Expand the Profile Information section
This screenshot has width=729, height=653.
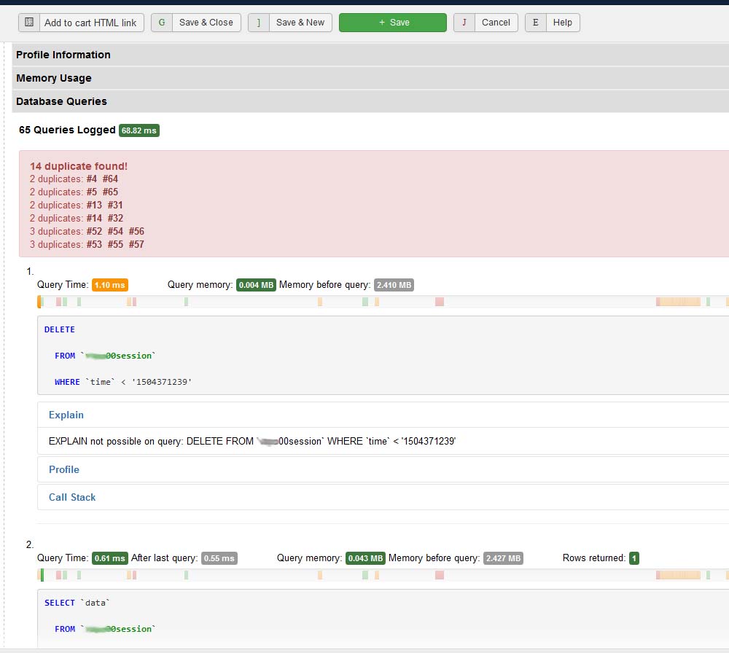point(63,55)
